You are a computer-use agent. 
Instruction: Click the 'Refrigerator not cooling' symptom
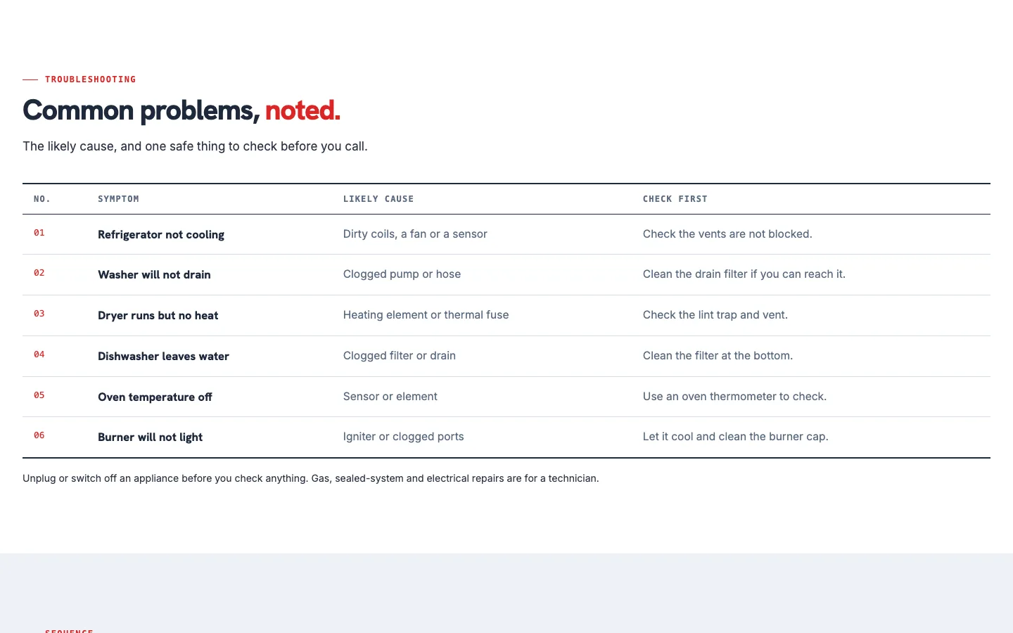click(161, 234)
